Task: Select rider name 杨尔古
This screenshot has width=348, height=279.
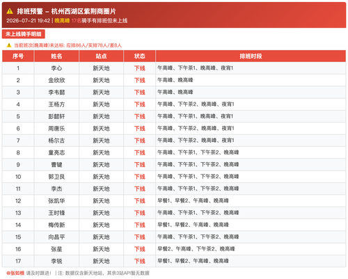Action: coord(56,141)
